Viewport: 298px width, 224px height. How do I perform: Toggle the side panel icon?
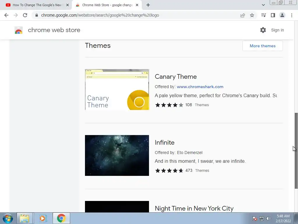click(273, 15)
